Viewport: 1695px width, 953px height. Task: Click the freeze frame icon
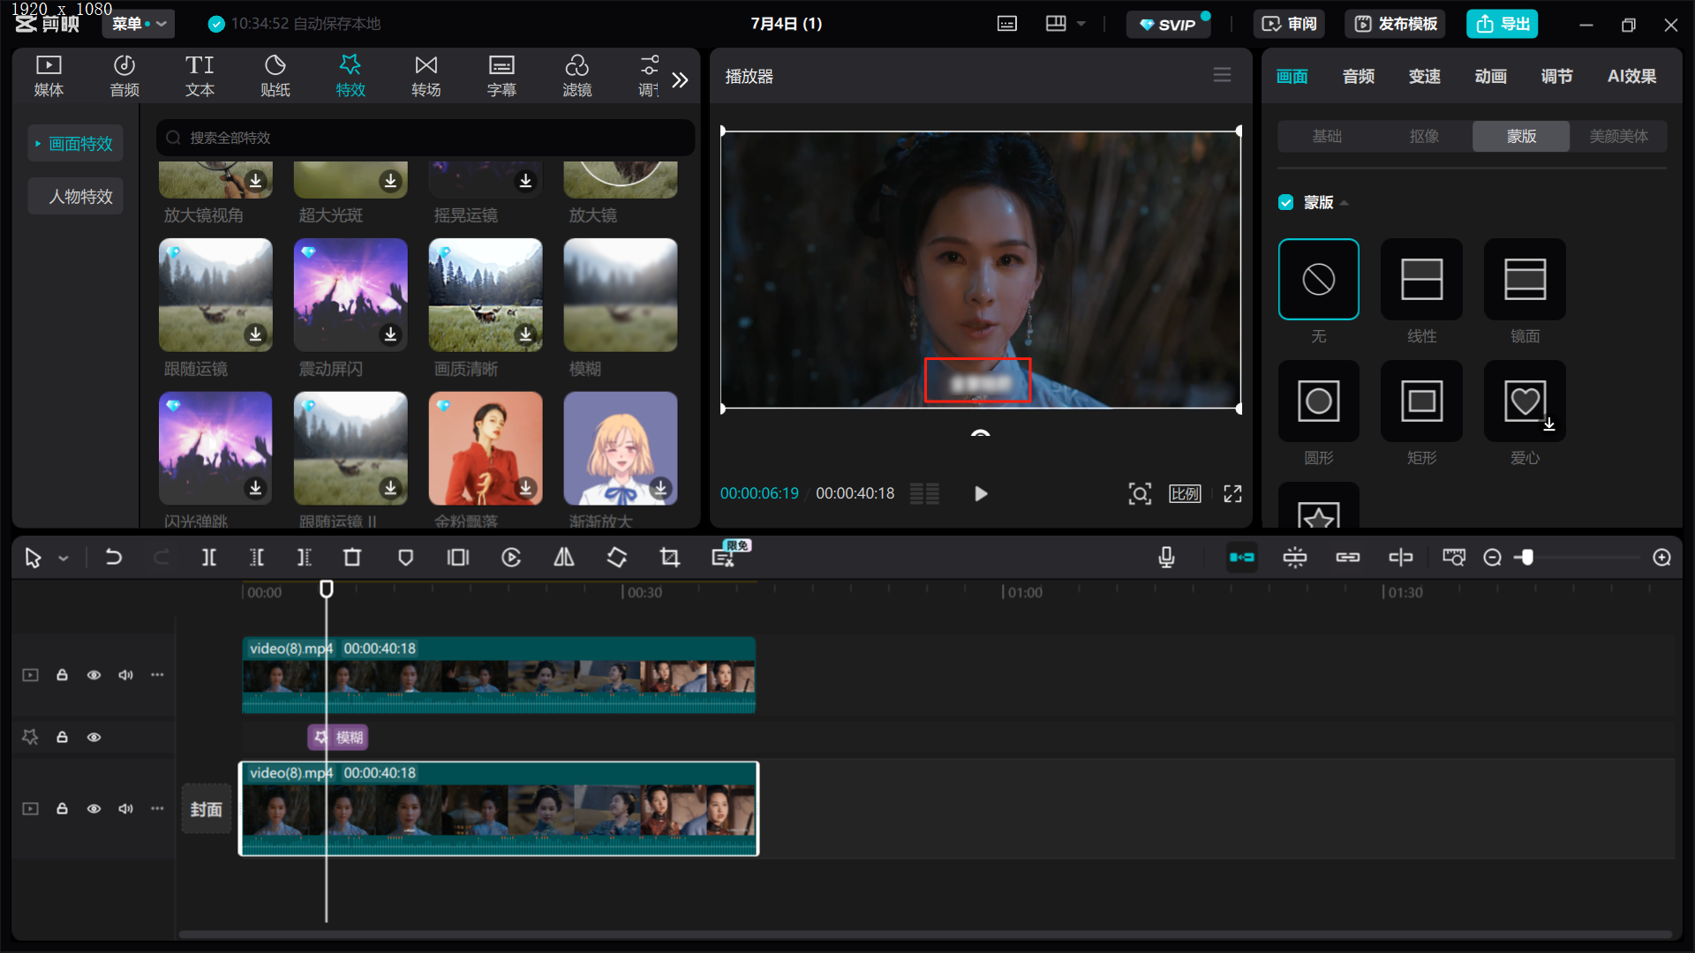[458, 558]
